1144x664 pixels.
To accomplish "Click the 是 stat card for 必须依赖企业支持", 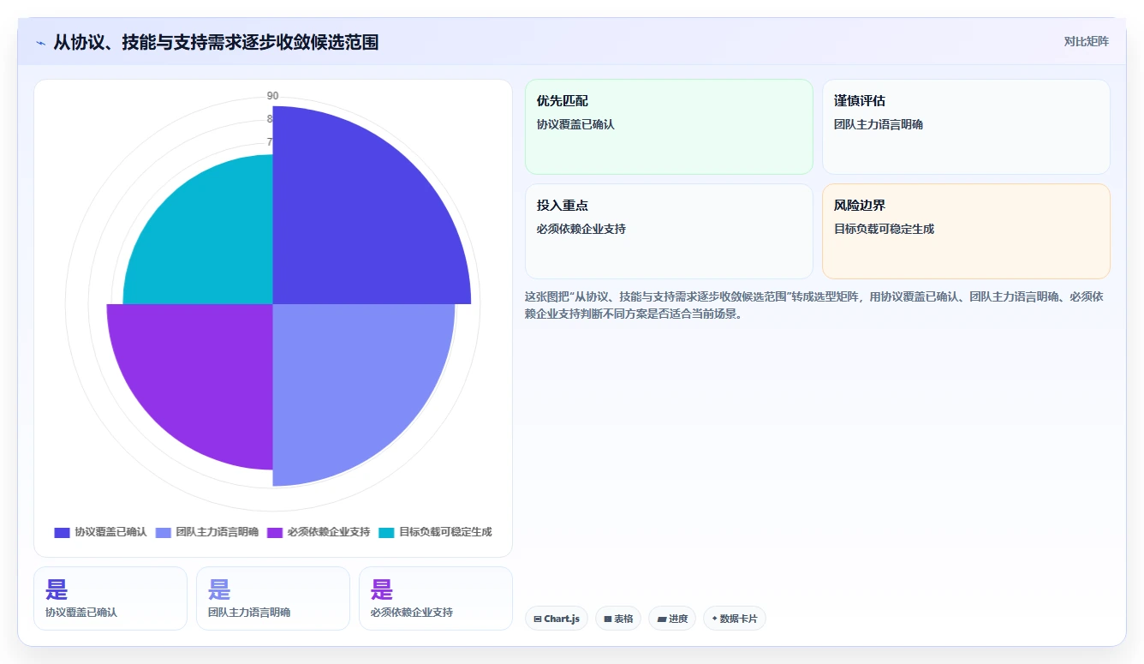I will 436,598.
